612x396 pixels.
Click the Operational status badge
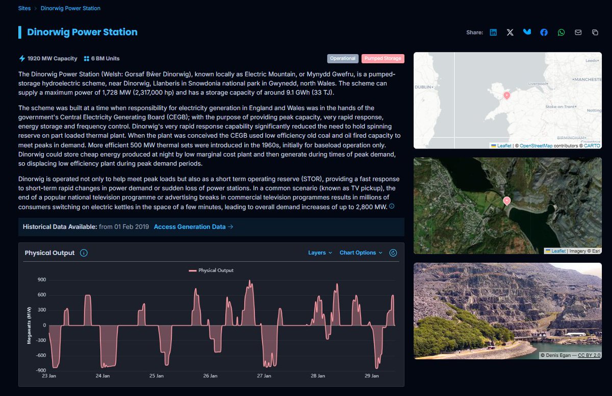tap(343, 59)
